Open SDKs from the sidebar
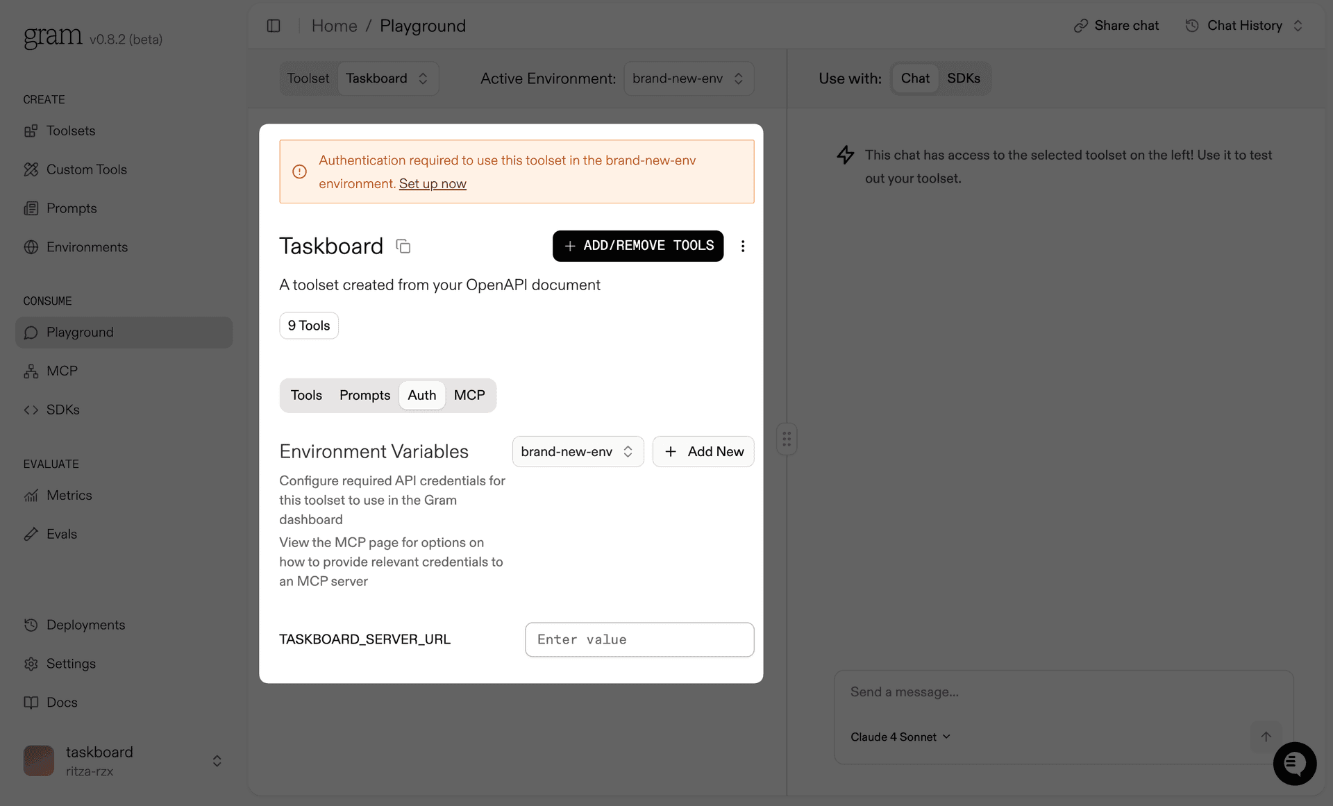 click(62, 409)
